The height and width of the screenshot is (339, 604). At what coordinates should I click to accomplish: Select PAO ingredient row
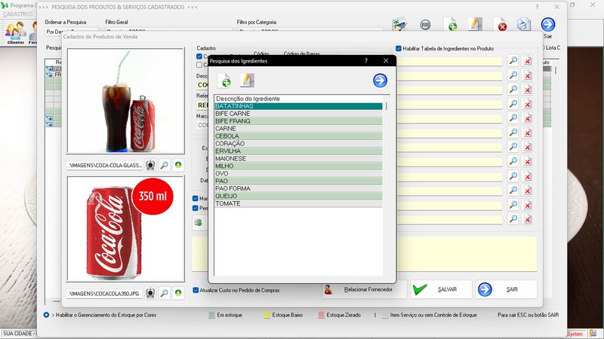click(x=298, y=181)
